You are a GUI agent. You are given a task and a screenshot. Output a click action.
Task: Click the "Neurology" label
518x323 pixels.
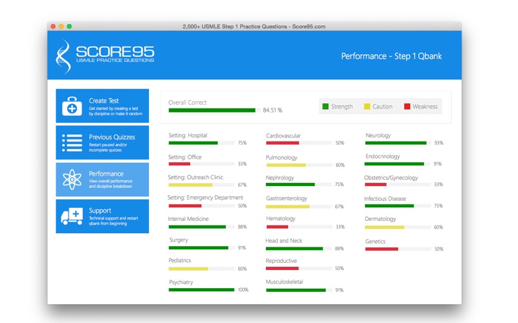[x=378, y=136]
